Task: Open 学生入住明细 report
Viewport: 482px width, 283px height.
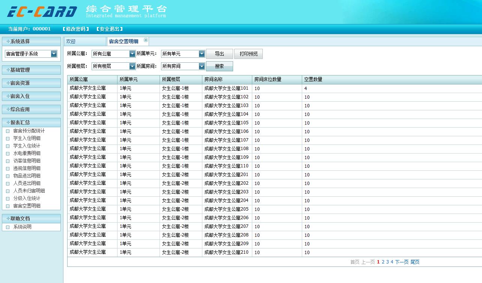Action: 27,138
